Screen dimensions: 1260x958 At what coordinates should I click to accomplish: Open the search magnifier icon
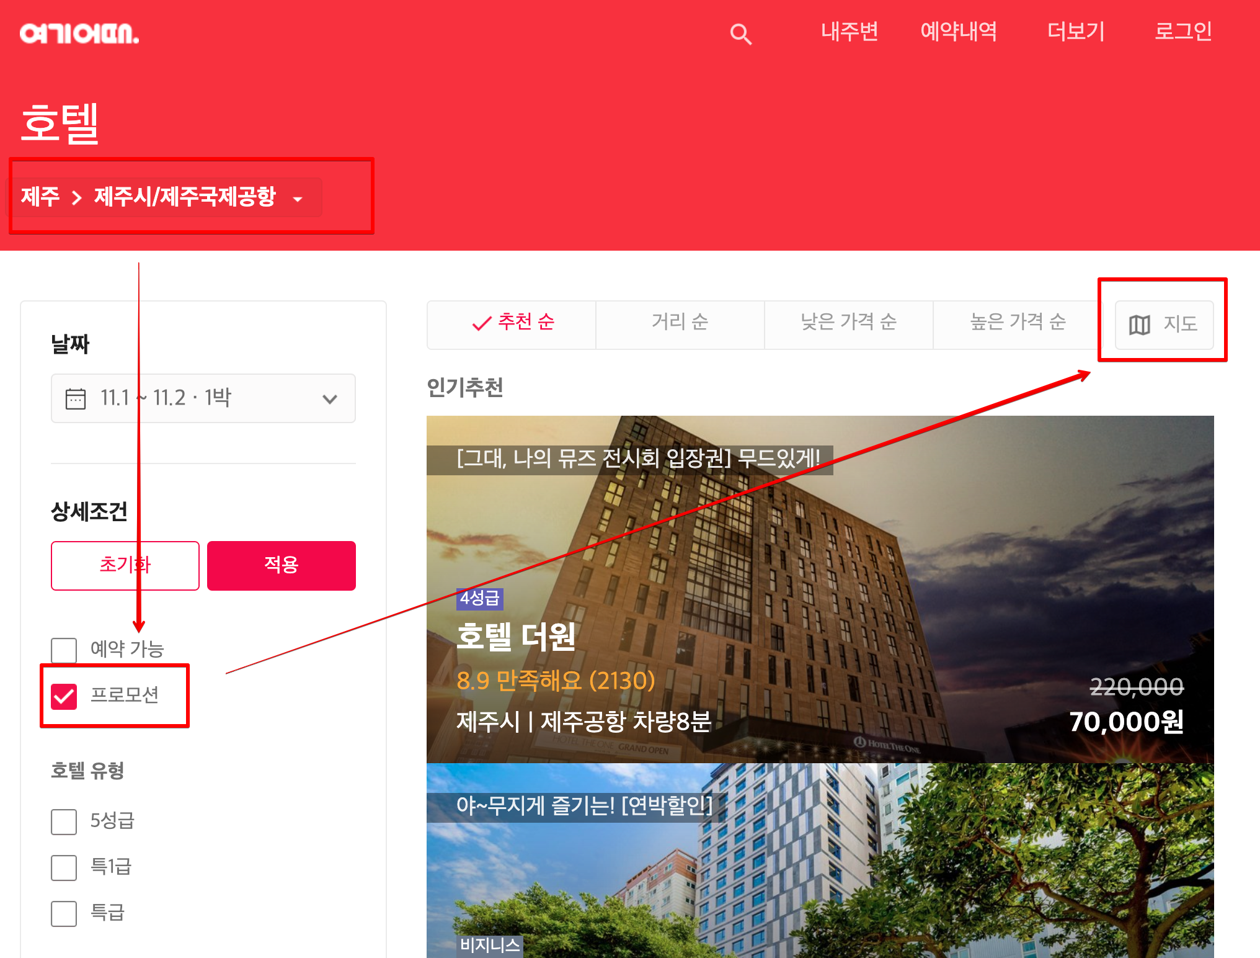pyautogui.click(x=740, y=34)
